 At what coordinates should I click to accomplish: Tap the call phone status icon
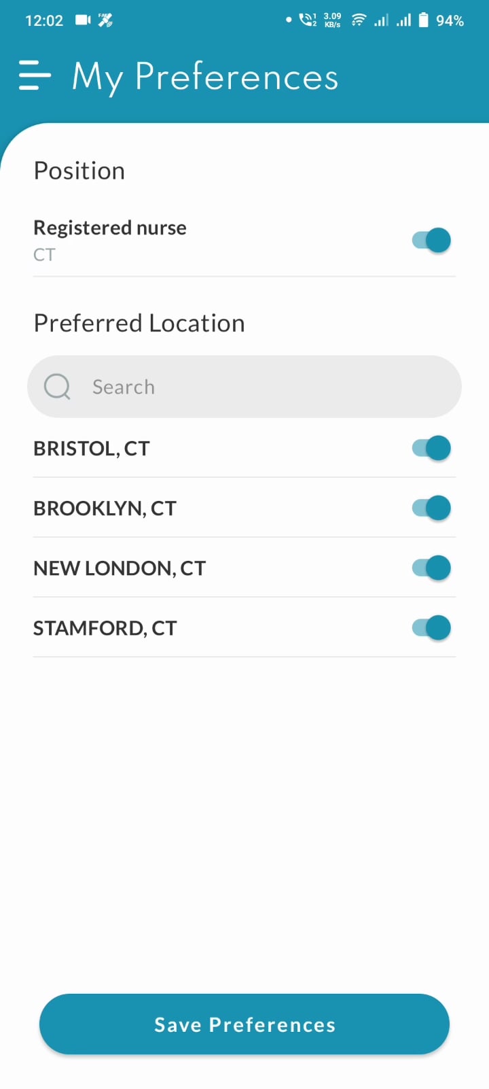pyautogui.click(x=308, y=20)
